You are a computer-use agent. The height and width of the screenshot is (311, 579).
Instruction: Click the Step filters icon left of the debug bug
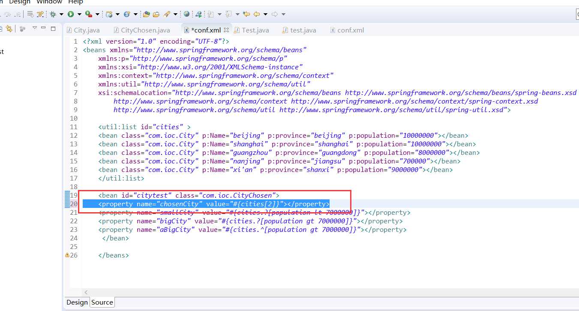coord(40,14)
